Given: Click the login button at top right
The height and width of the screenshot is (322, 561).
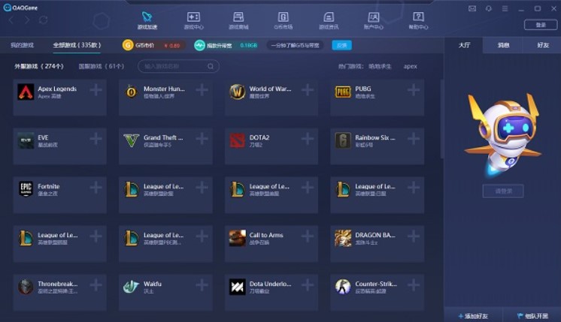Looking at the screenshot, I should (541, 25).
